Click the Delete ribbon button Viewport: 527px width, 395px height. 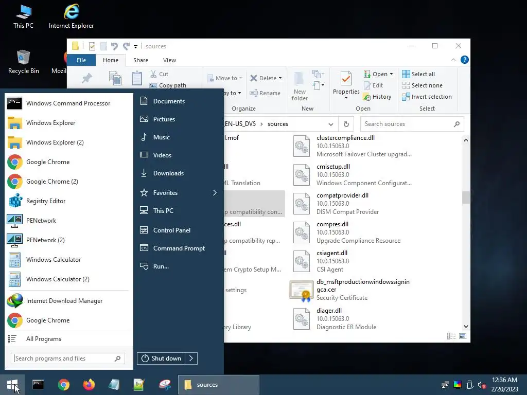(266, 78)
